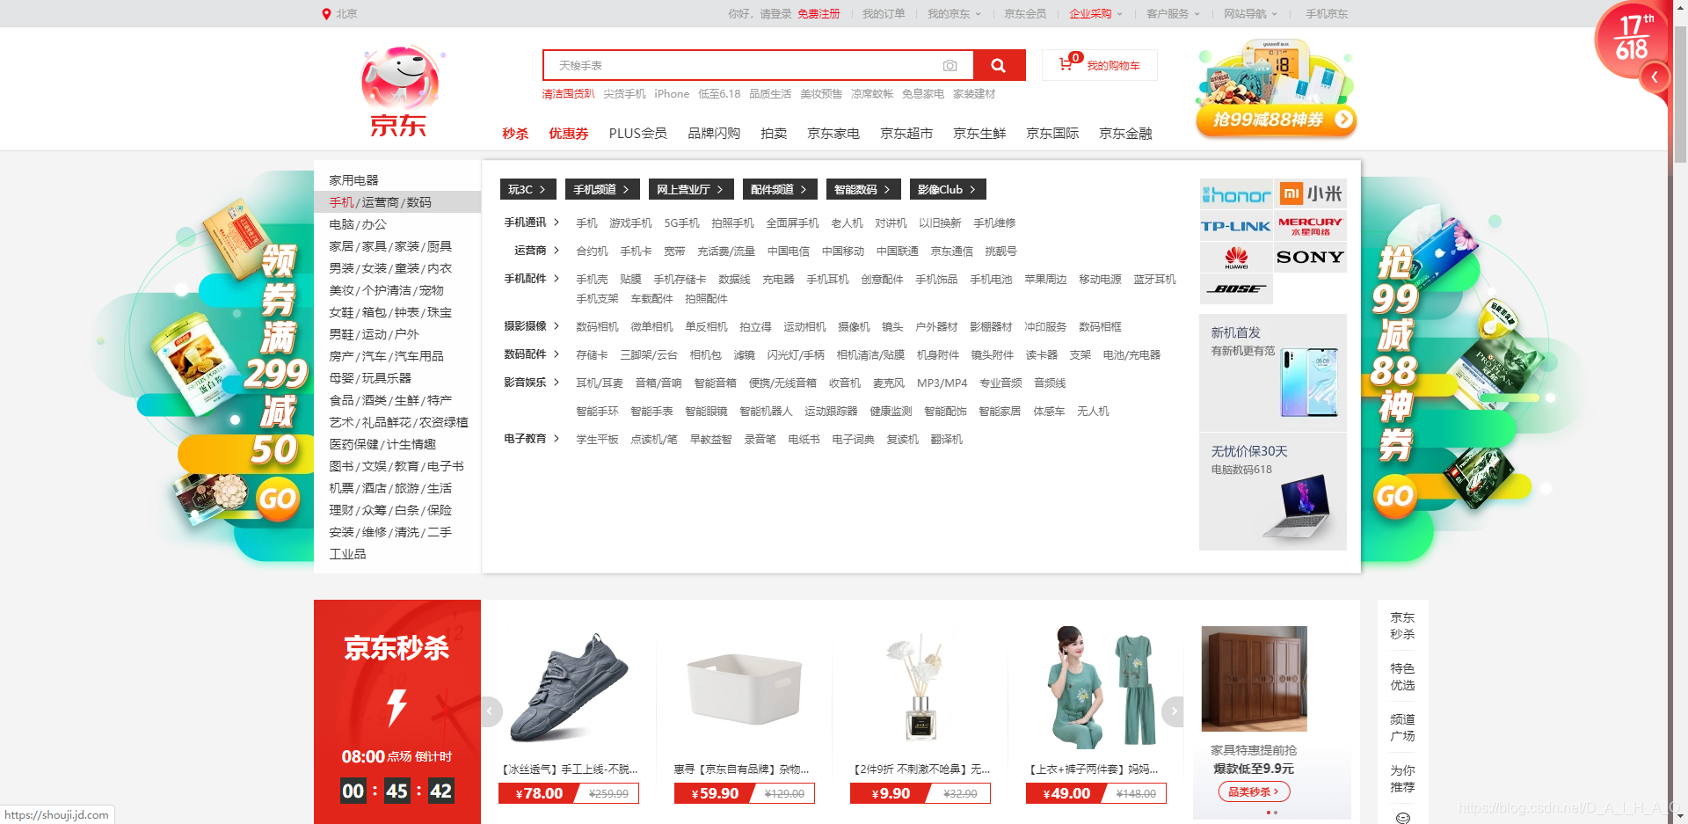This screenshot has height=824, width=1688.
Task: Open the 秒杀 navigation tab
Action: coord(515,134)
